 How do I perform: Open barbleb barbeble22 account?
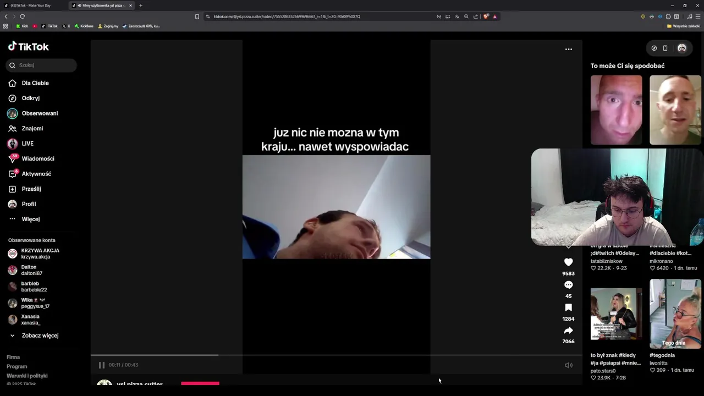point(29,287)
